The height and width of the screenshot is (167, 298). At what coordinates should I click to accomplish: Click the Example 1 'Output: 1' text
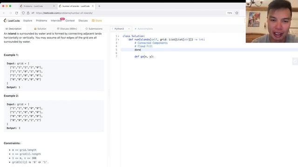14,87
